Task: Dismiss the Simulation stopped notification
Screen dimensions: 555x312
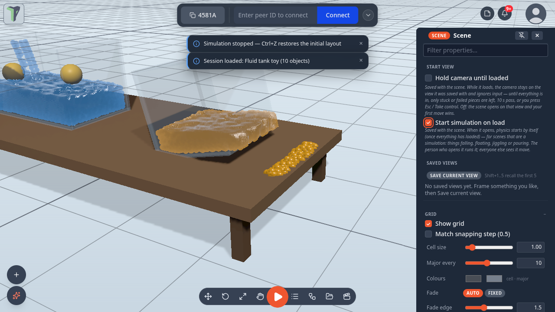Action: tap(361, 43)
